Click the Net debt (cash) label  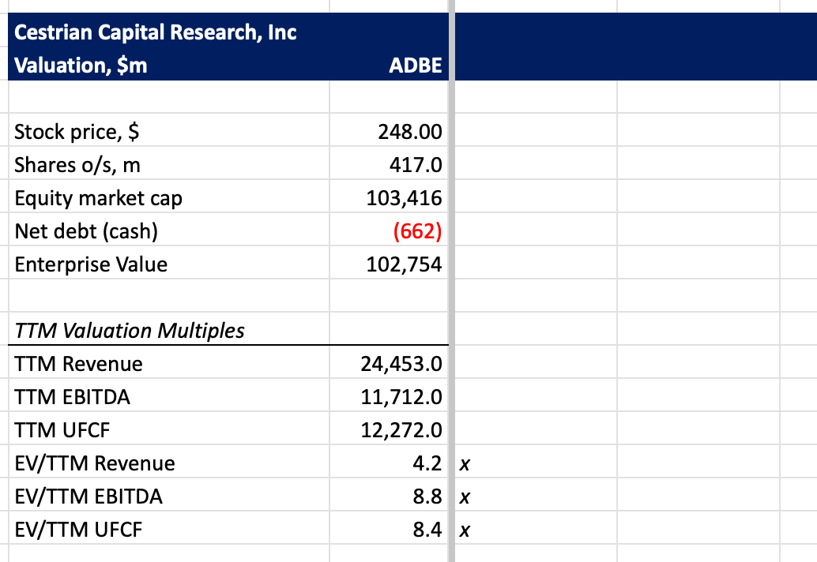pyautogui.click(x=86, y=231)
